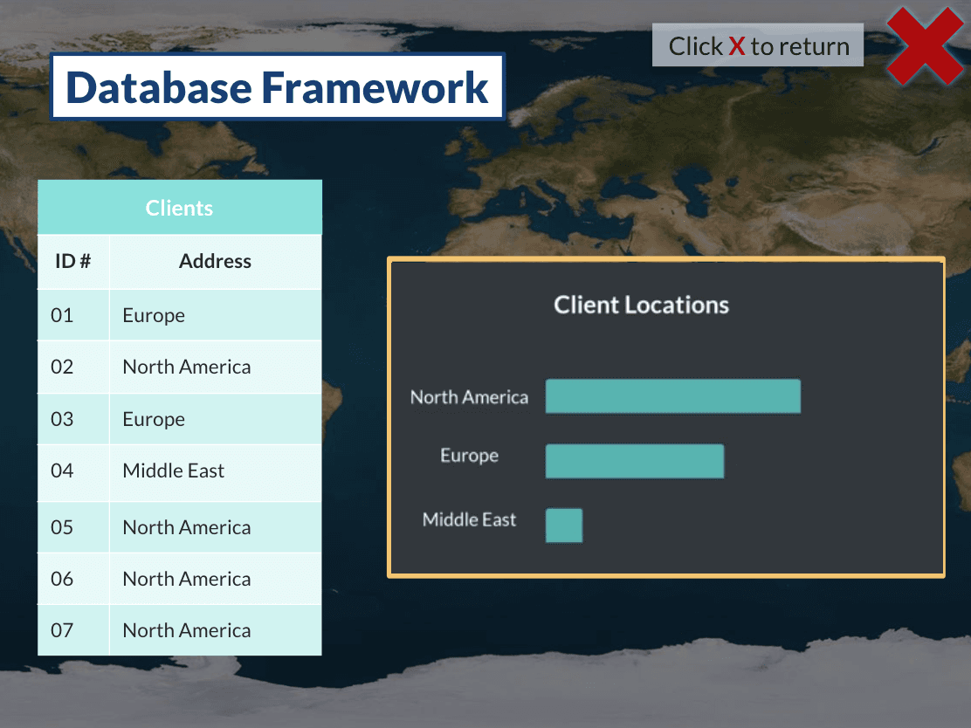Image resolution: width=971 pixels, height=728 pixels.
Task: Select the Europe bar in chart
Action: click(x=634, y=461)
